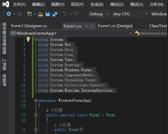Viewport: 168px width, 134px height.
Task: Open the Debug configuration dropdown
Action: click(x=99, y=14)
